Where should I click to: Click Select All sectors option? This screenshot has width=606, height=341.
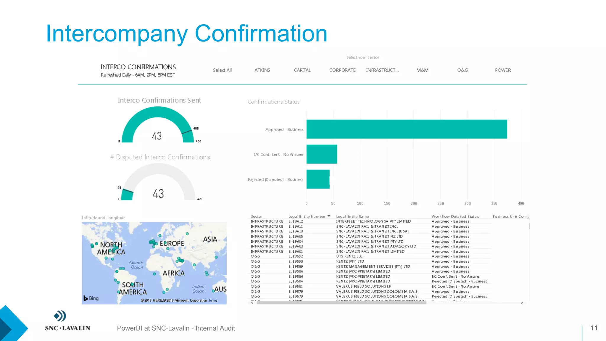(222, 70)
